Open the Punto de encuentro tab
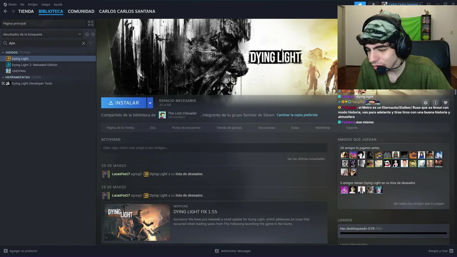 coord(186,127)
